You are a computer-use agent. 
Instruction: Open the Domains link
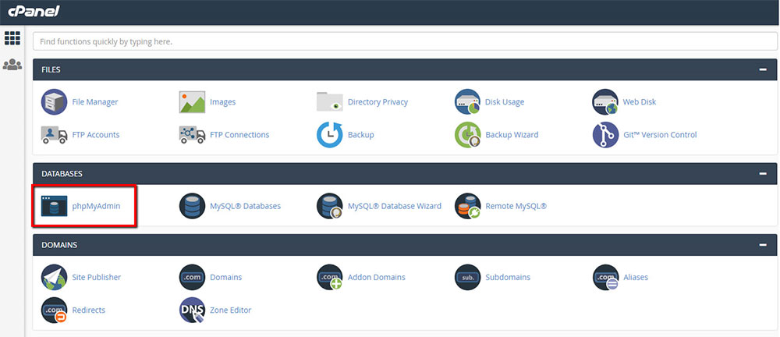coord(226,277)
